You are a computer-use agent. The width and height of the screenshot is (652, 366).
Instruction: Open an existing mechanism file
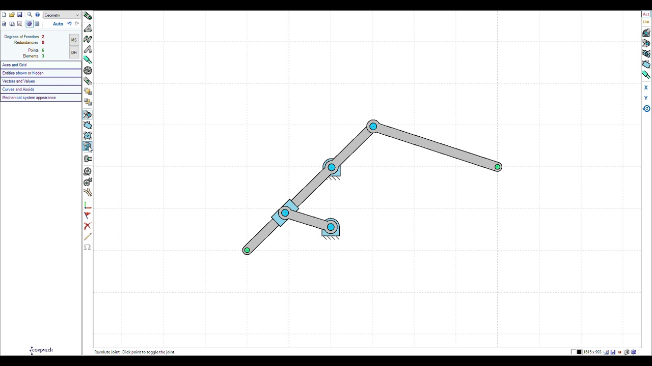(12, 15)
